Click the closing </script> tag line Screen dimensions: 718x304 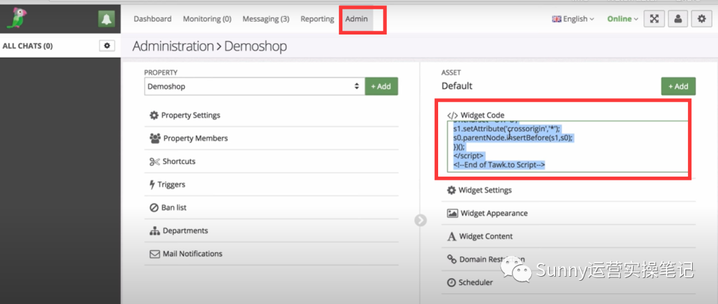pos(468,155)
